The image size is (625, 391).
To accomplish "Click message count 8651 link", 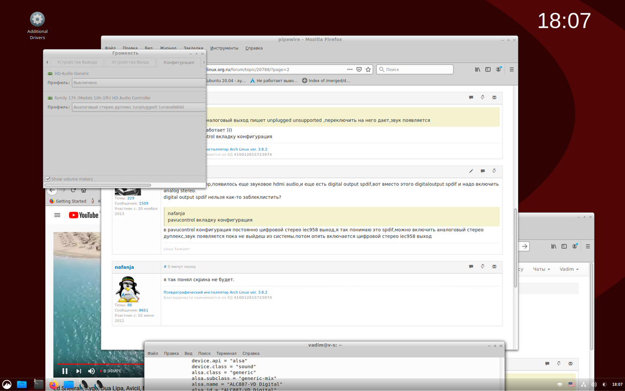I will [144, 310].
